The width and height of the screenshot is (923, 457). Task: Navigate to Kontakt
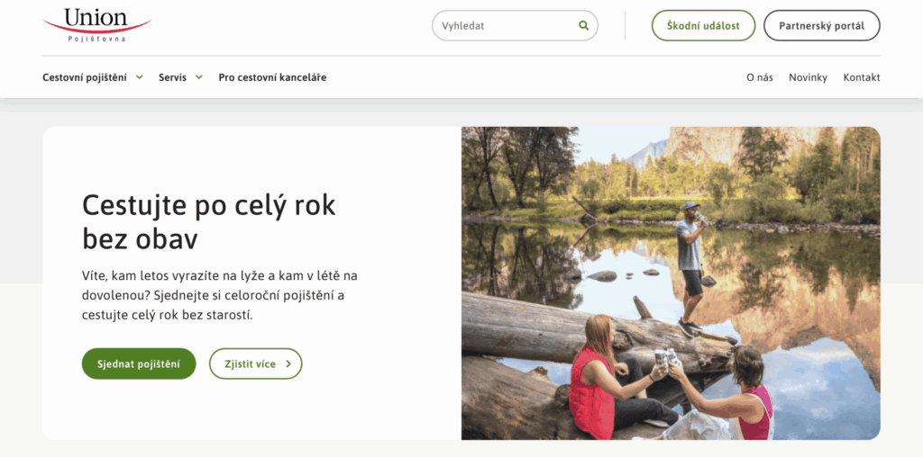[x=862, y=77]
